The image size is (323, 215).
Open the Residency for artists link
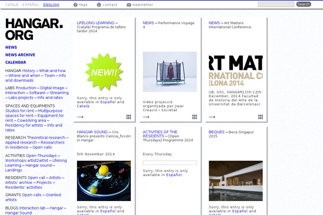coord(24,125)
